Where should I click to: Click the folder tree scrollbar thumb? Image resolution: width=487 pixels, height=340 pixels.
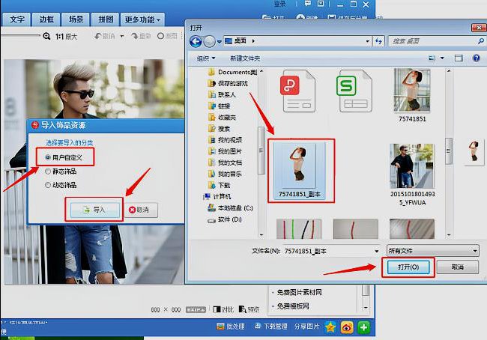click(x=261, y=151)
